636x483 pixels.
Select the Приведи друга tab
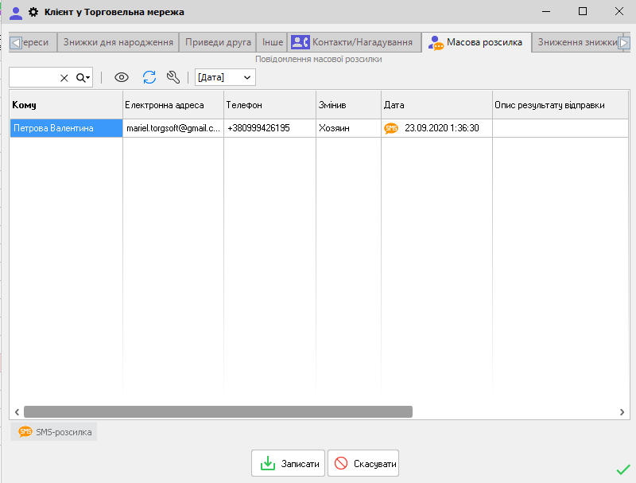[x=218, y=42]
